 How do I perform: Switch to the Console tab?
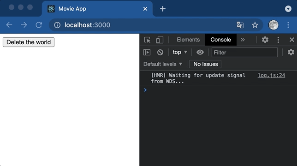click(220, 40)
